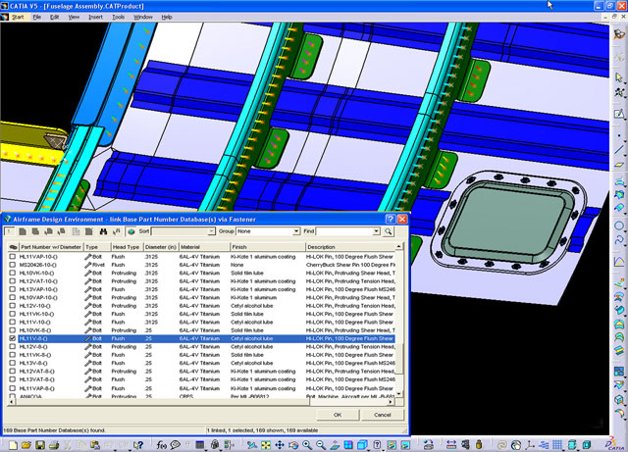The height and width of the screenshot is (452, 628).
Task: Click the Fit All In view icon
Action: (x=266, y=445)
